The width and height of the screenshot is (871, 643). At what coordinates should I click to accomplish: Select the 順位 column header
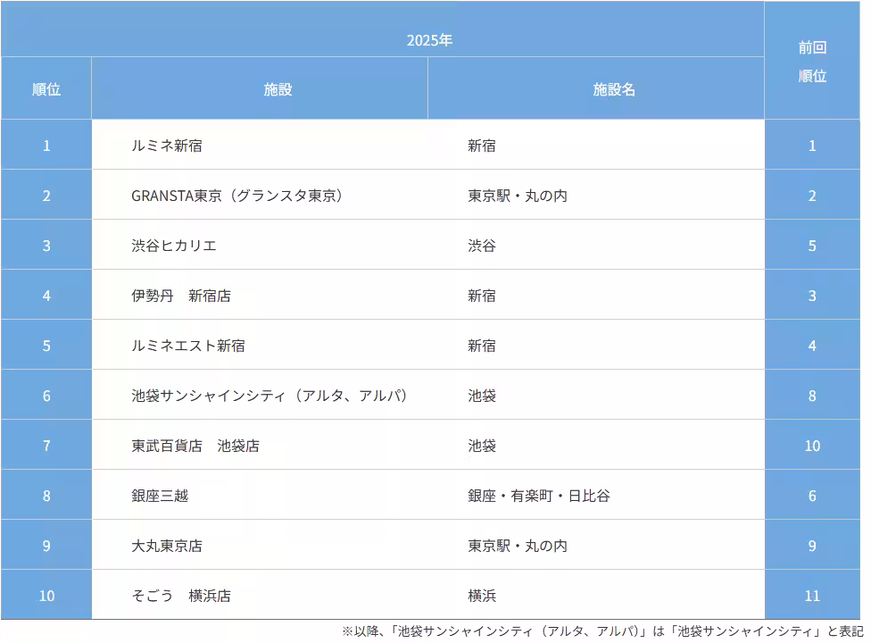(x=45, y=88)
